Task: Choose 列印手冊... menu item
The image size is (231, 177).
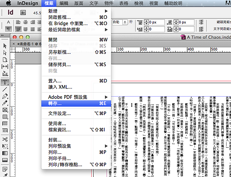Action: tap(76, 159)
